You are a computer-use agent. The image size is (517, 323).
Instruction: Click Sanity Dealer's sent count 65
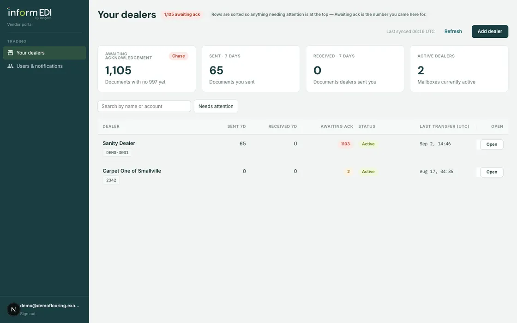242,144
